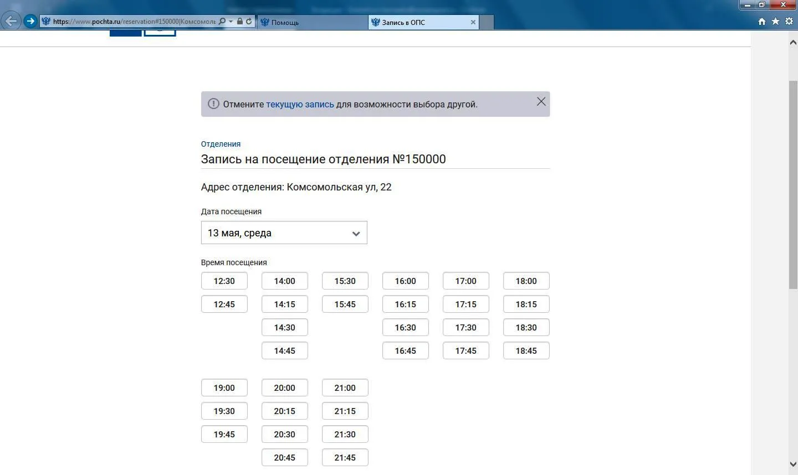Go to the 'Отделения' breadcrumb link
The height and width of the screenshot is (475, 798).
(221, 144)
